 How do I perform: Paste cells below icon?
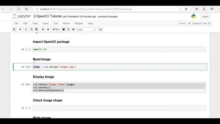point(37,29)
